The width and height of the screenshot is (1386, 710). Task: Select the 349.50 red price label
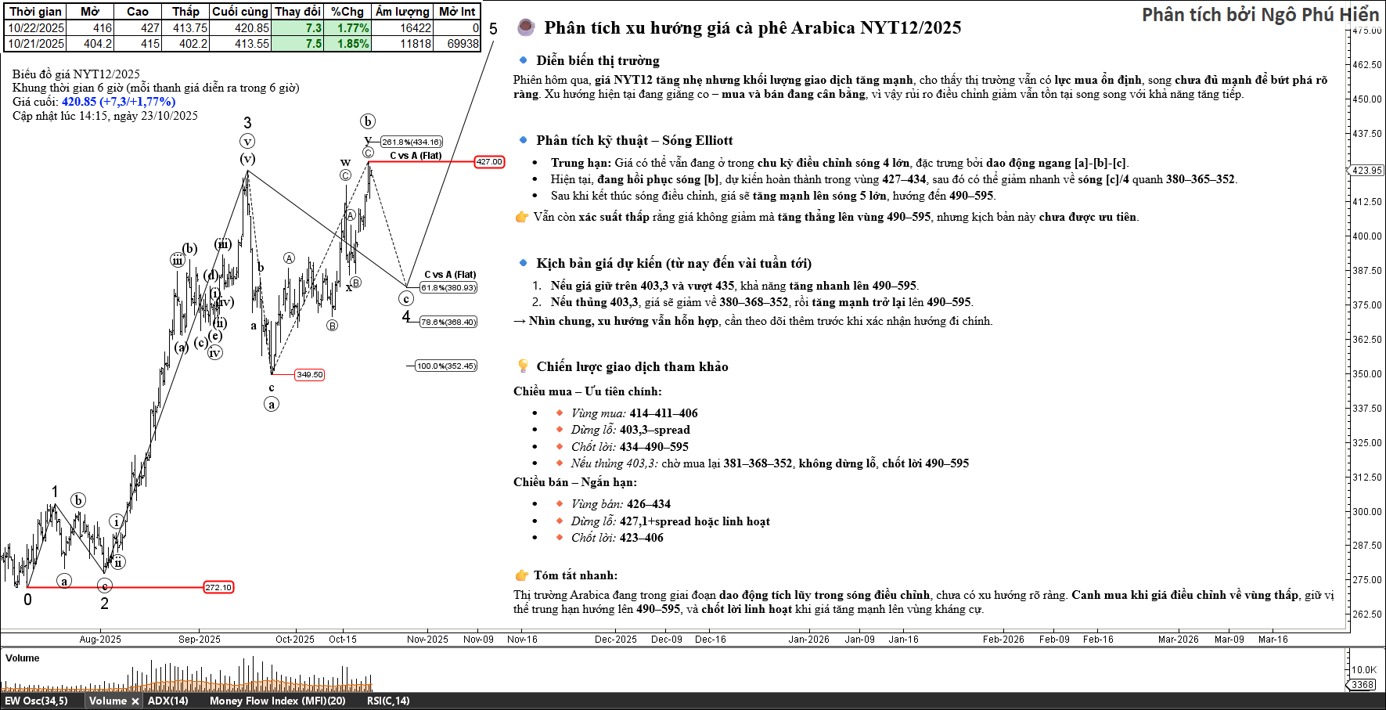tap(309, 375)
